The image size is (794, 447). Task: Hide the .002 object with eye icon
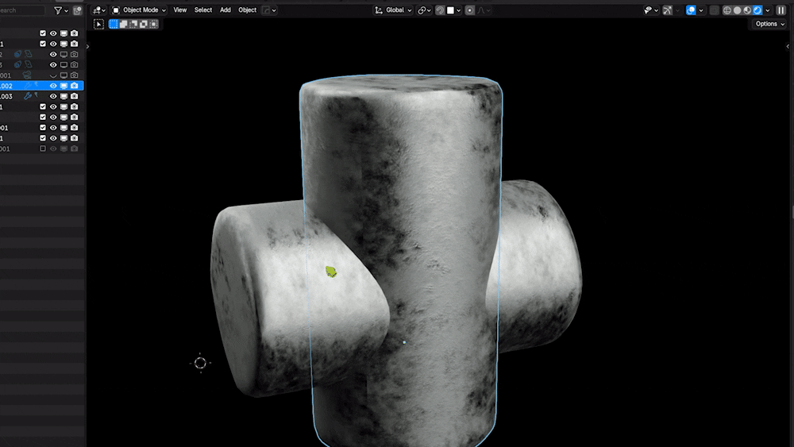[x=53, y=86]
